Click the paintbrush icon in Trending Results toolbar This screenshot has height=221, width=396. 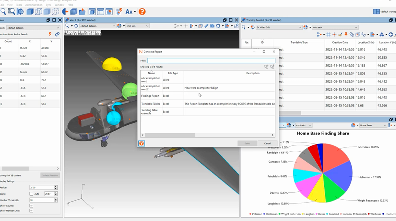coord(340,34)
